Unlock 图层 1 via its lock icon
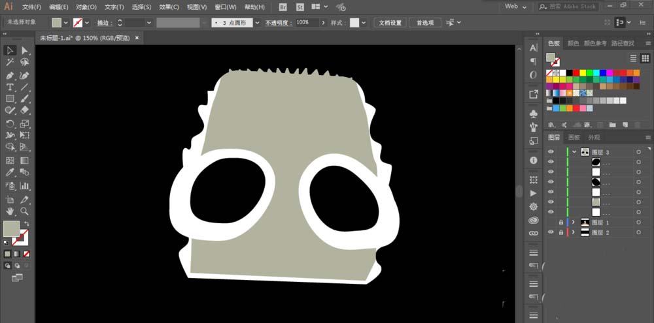Screen dimensions: 654x323 click(x=560, y=223)
